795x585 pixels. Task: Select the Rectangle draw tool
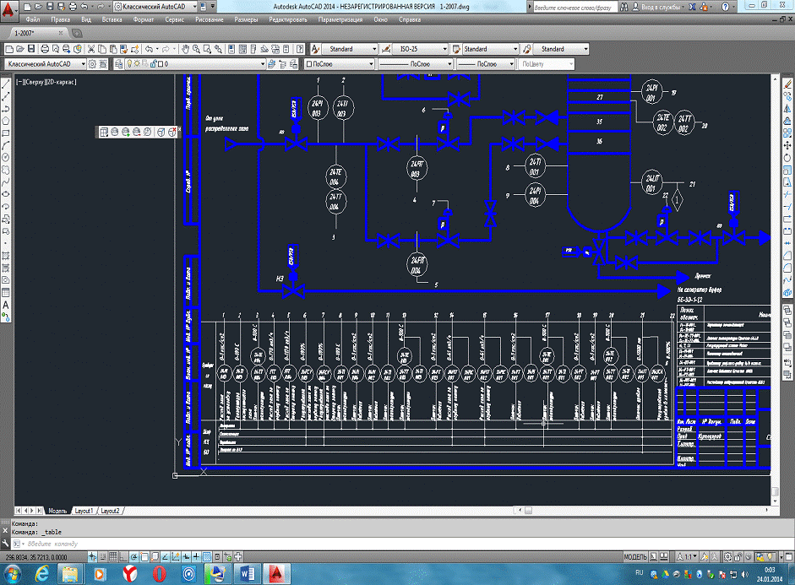point(6,133)
